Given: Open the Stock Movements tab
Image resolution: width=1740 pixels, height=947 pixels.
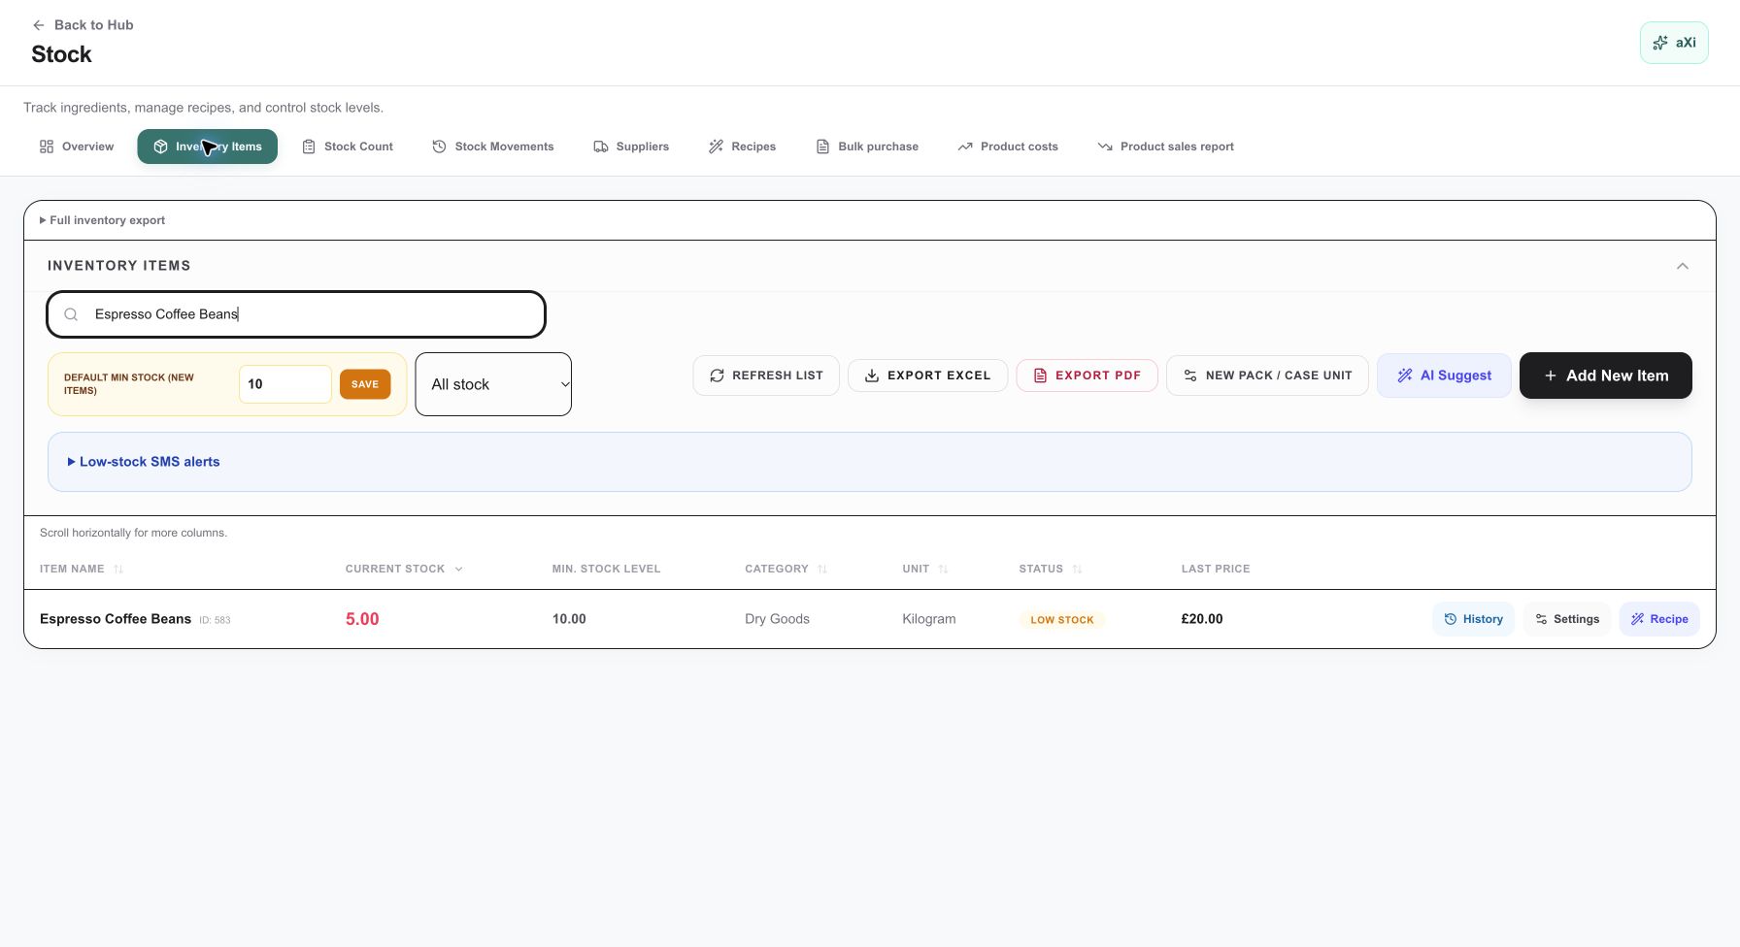Looking at the screenshot, I should (x=493, y=147).
